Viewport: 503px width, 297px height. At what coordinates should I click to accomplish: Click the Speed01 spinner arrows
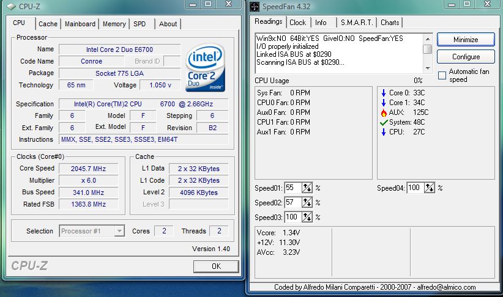[307, 188]
